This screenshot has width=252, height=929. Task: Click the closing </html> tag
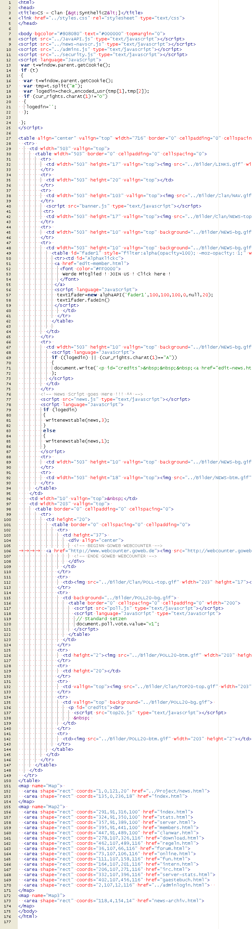click(x=28, y=917)
